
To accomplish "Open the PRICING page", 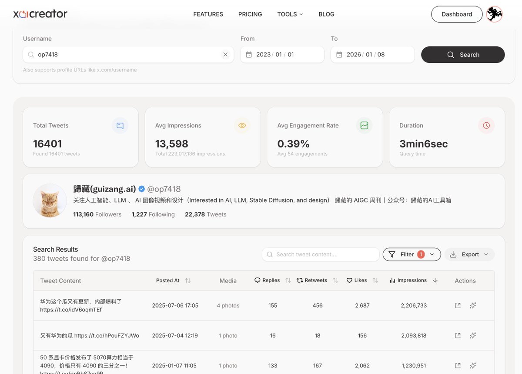I will (250, 14).
